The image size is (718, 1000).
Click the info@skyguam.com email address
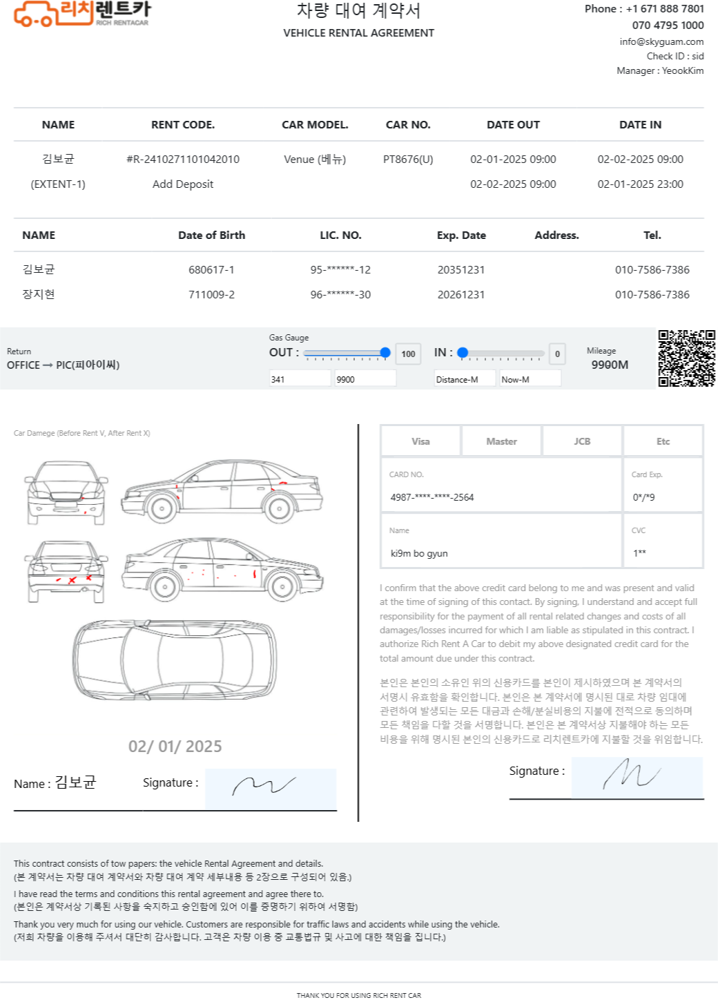661,41
